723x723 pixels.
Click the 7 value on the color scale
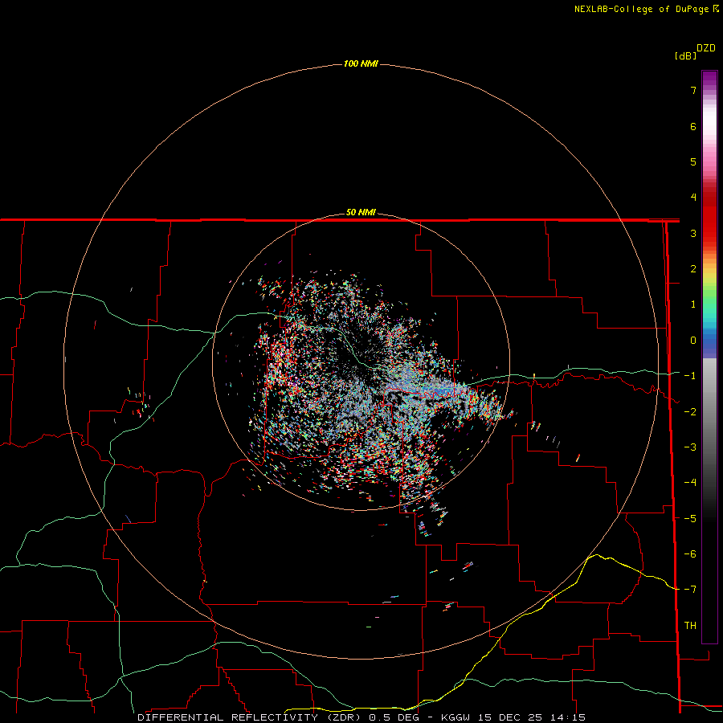[693, 90]
